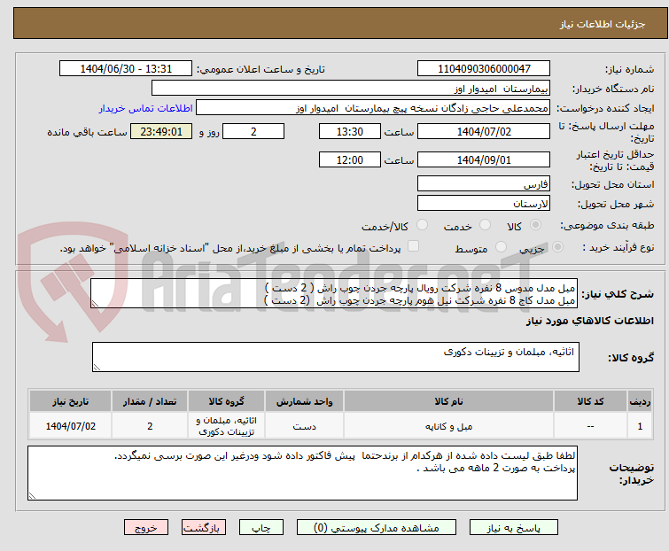
Task: Click the table cell date 1404/07/02
Action: tap(70, 426)
